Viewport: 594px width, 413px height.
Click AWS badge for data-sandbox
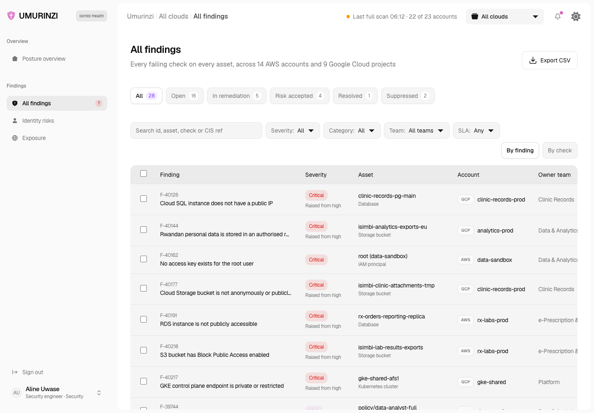tap(466, 260)
